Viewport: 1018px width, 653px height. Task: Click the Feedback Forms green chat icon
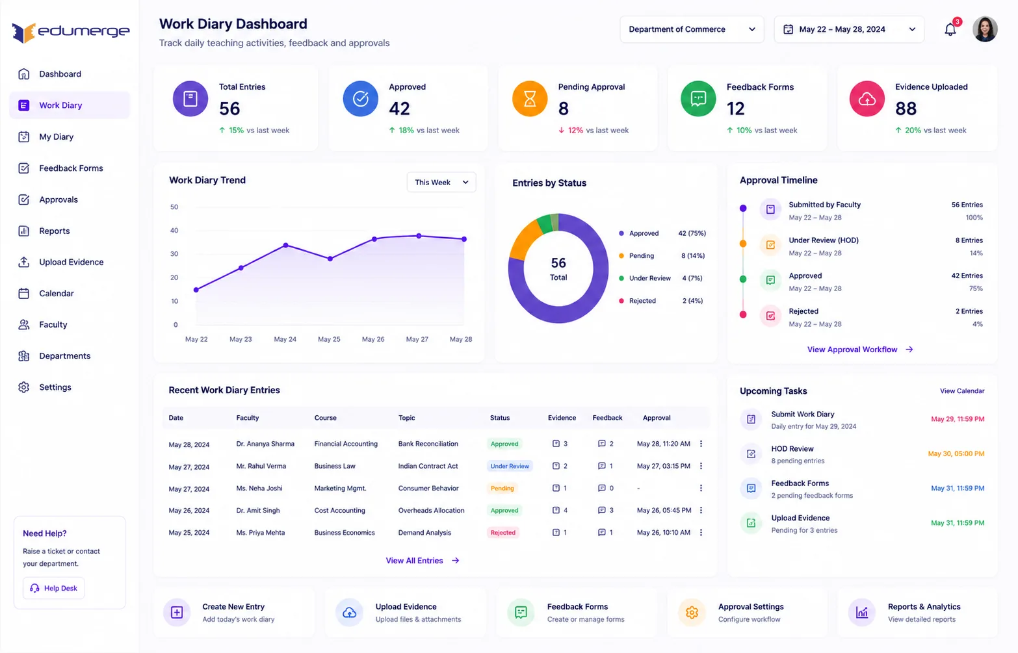(698, 99)
